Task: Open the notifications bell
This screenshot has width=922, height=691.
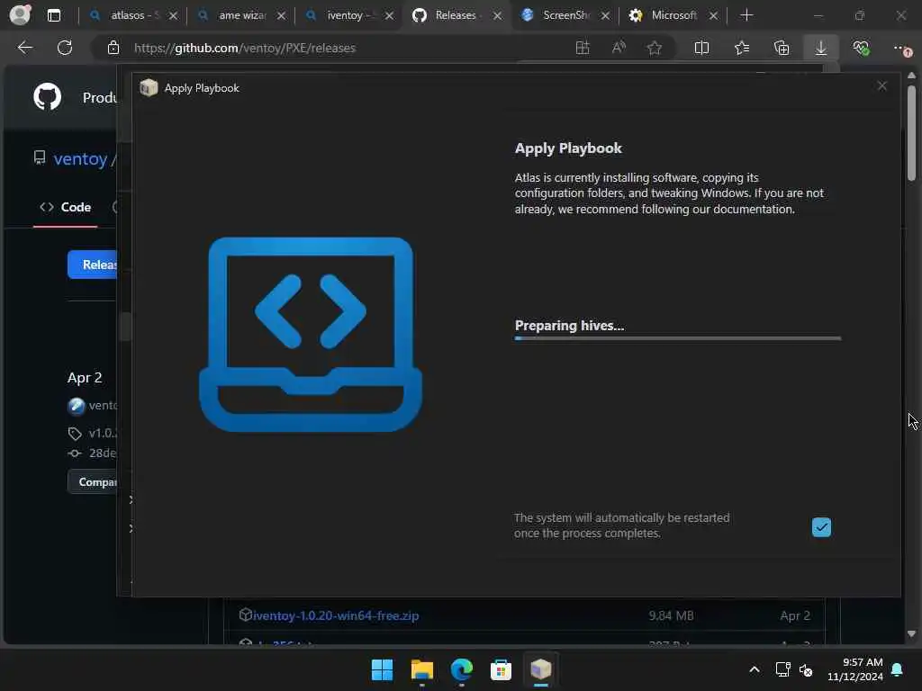Action: tap(898, 669)
